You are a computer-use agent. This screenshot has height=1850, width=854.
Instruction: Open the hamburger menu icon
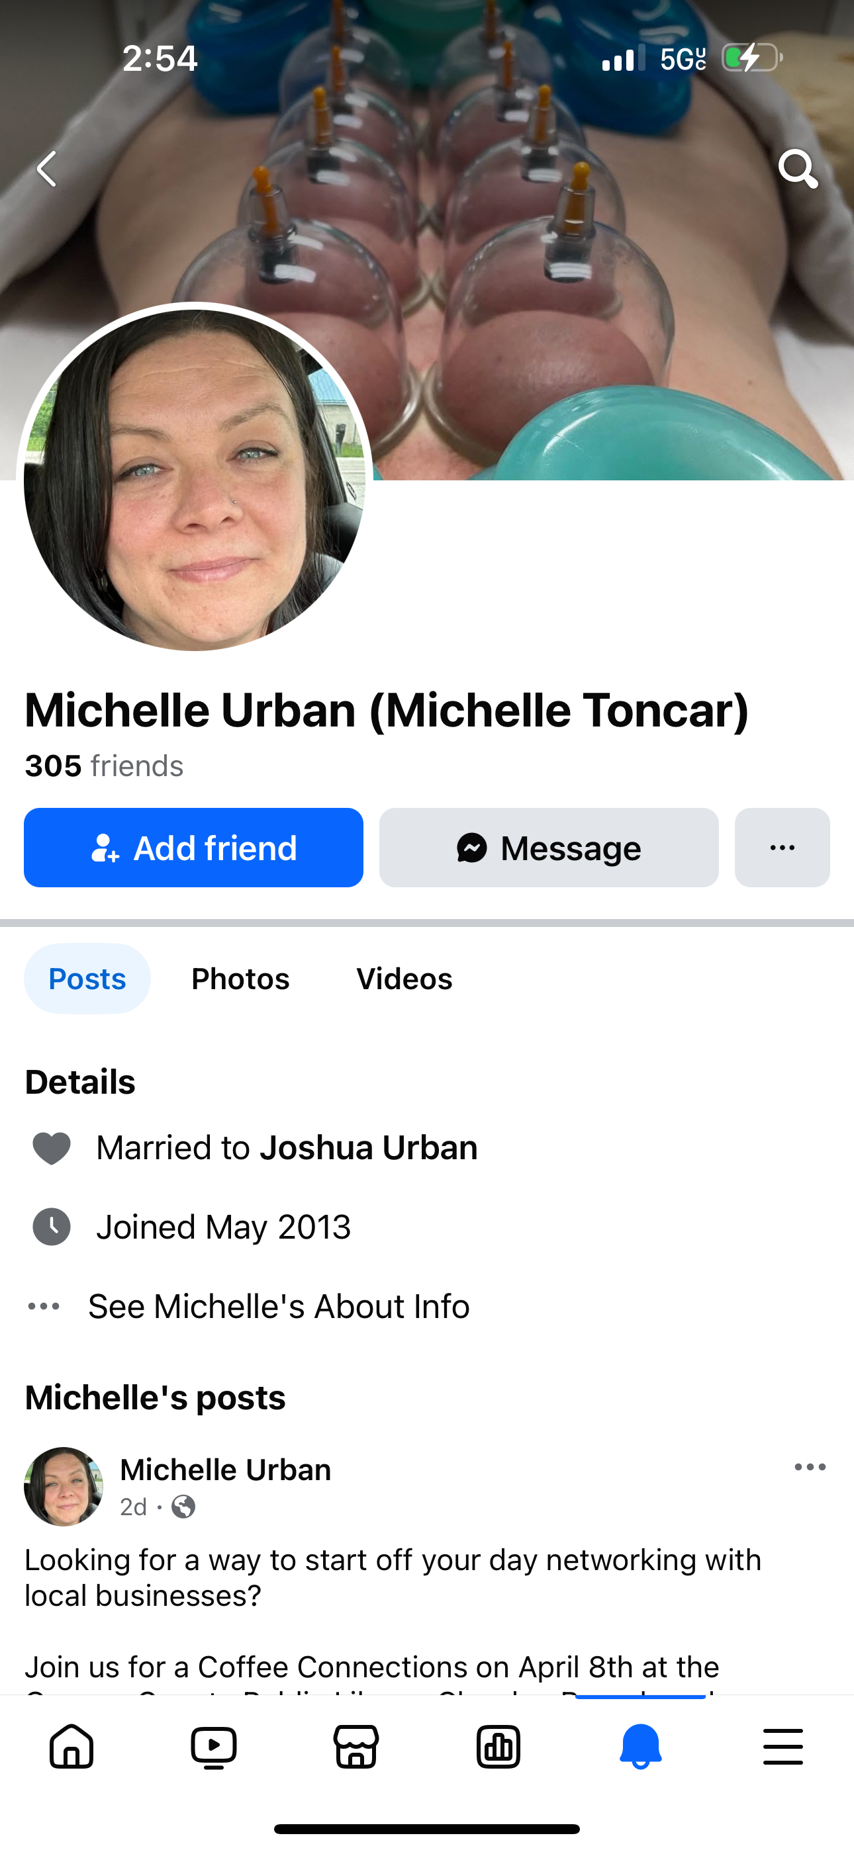(x=783, y=1747)
